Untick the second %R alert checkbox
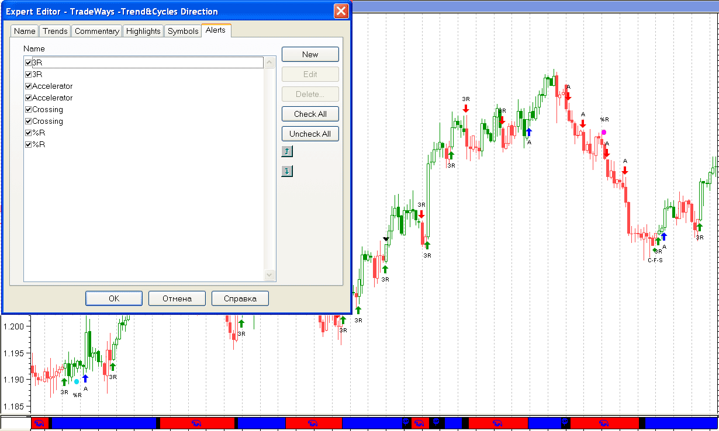Image resolution: width=719 pixels, height=431 pixels. point(28,144)
